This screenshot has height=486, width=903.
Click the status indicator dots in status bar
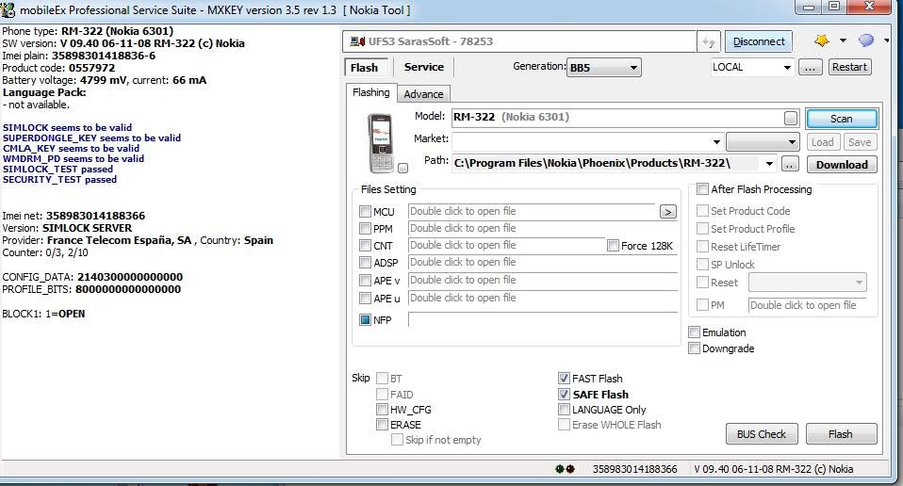click(x=565, y=469)
